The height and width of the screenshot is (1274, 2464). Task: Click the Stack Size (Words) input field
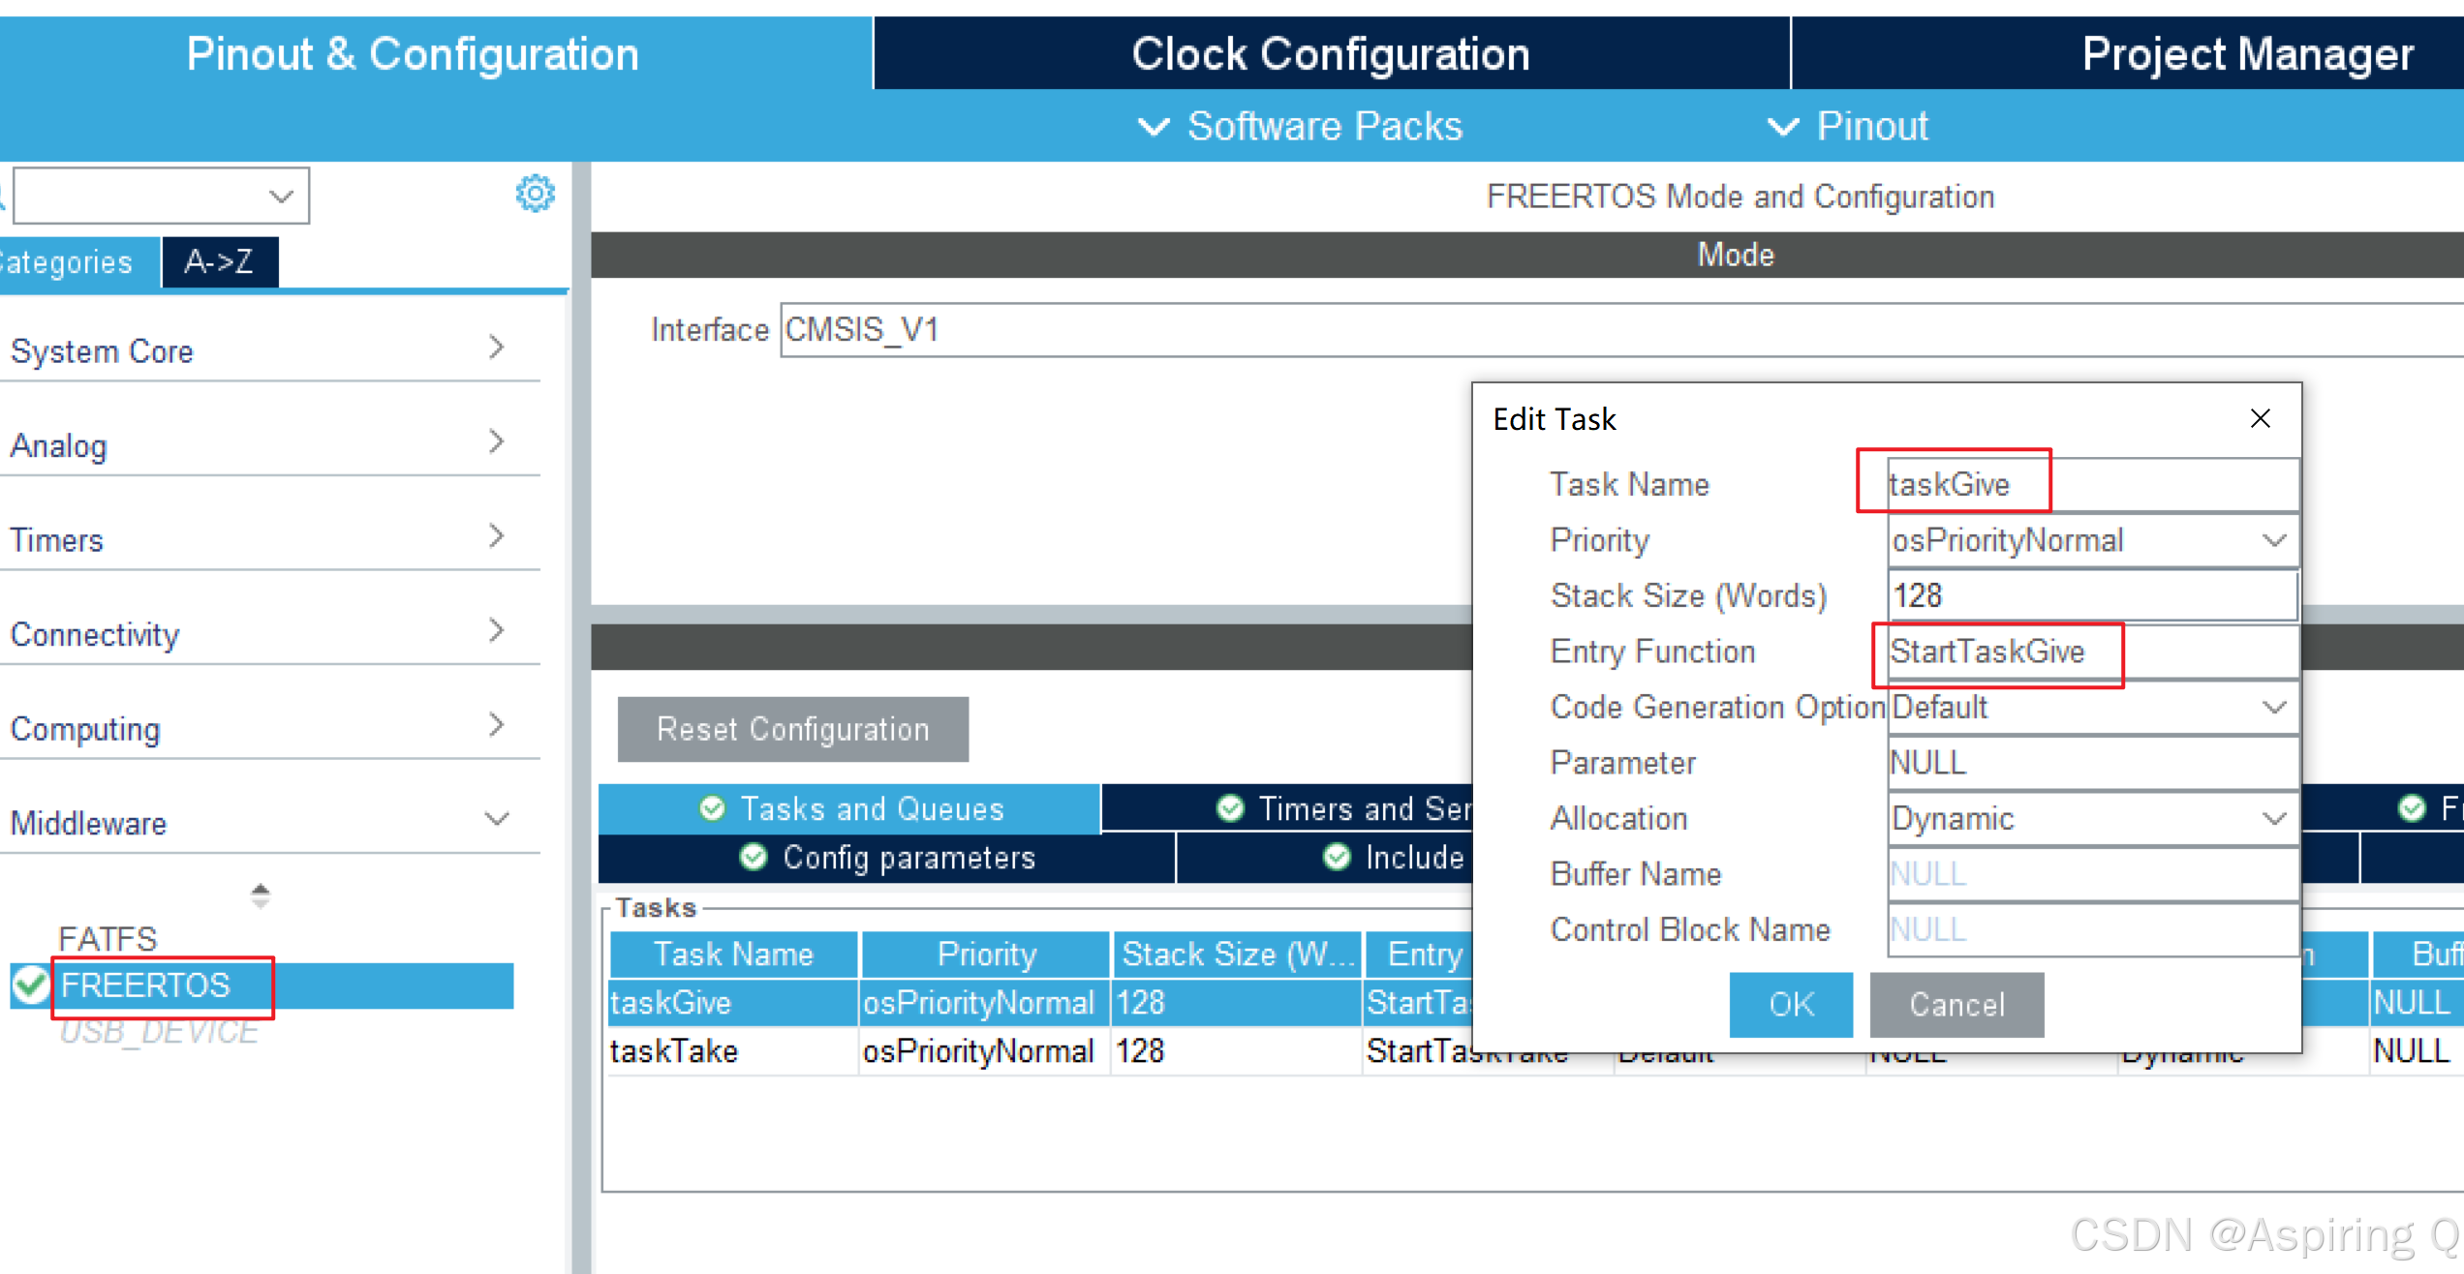pos(2092,595)
